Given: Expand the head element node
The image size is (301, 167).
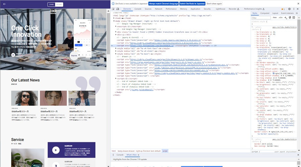Looking at the screenshot, I should click(114, 18).
